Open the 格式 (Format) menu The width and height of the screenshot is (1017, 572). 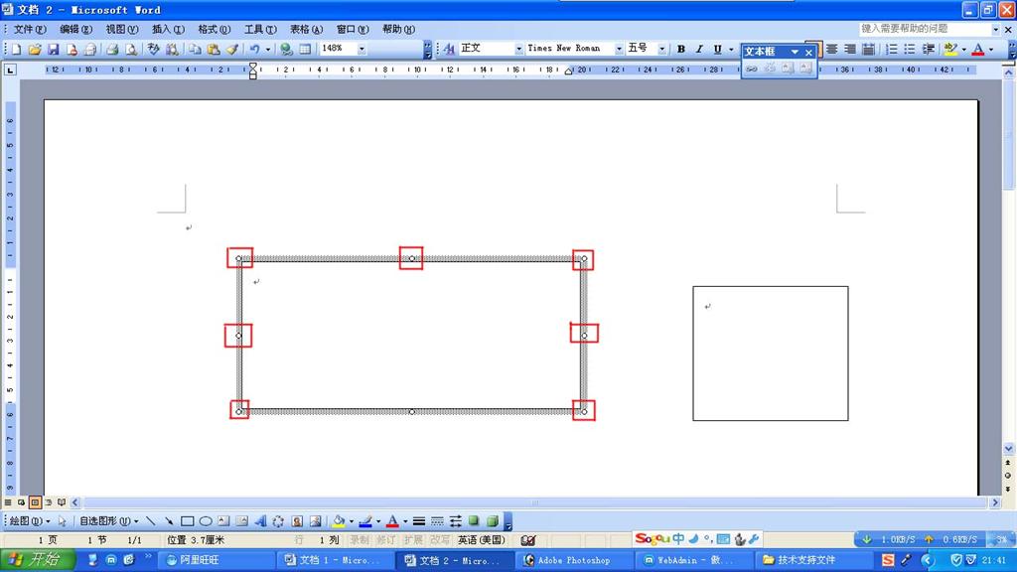214,29
